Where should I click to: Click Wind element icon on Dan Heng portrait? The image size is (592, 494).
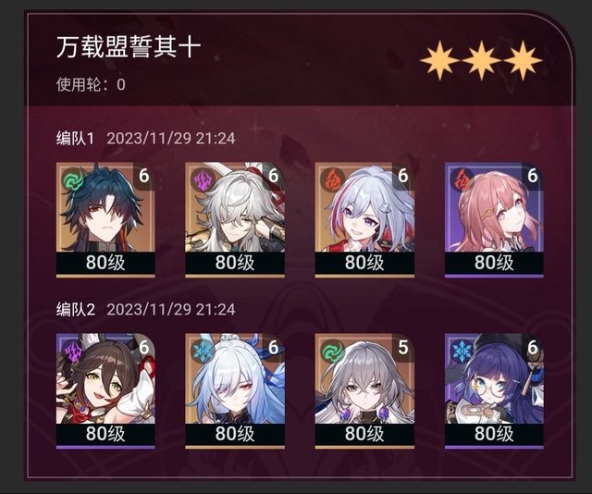(x=73, y=179)
